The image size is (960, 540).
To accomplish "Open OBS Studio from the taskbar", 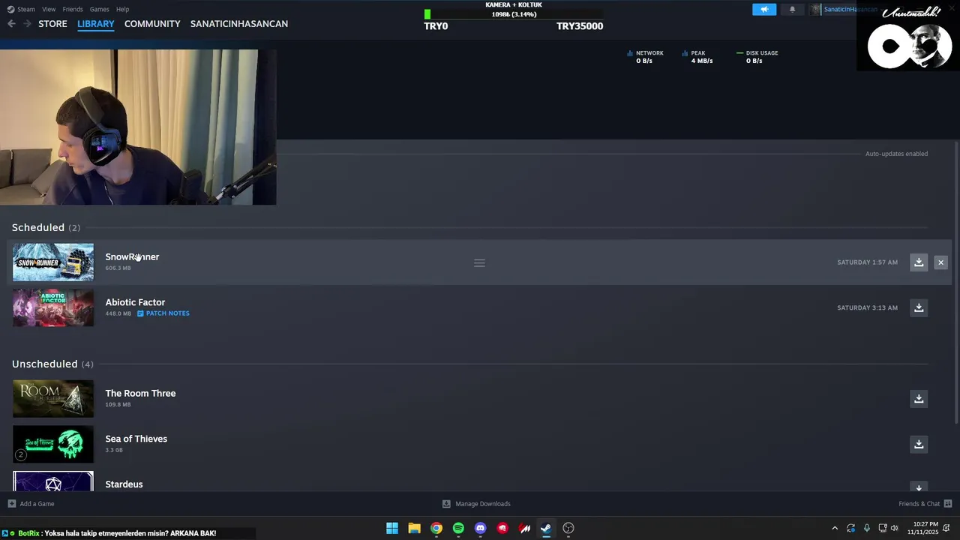I will pos(568,528).
